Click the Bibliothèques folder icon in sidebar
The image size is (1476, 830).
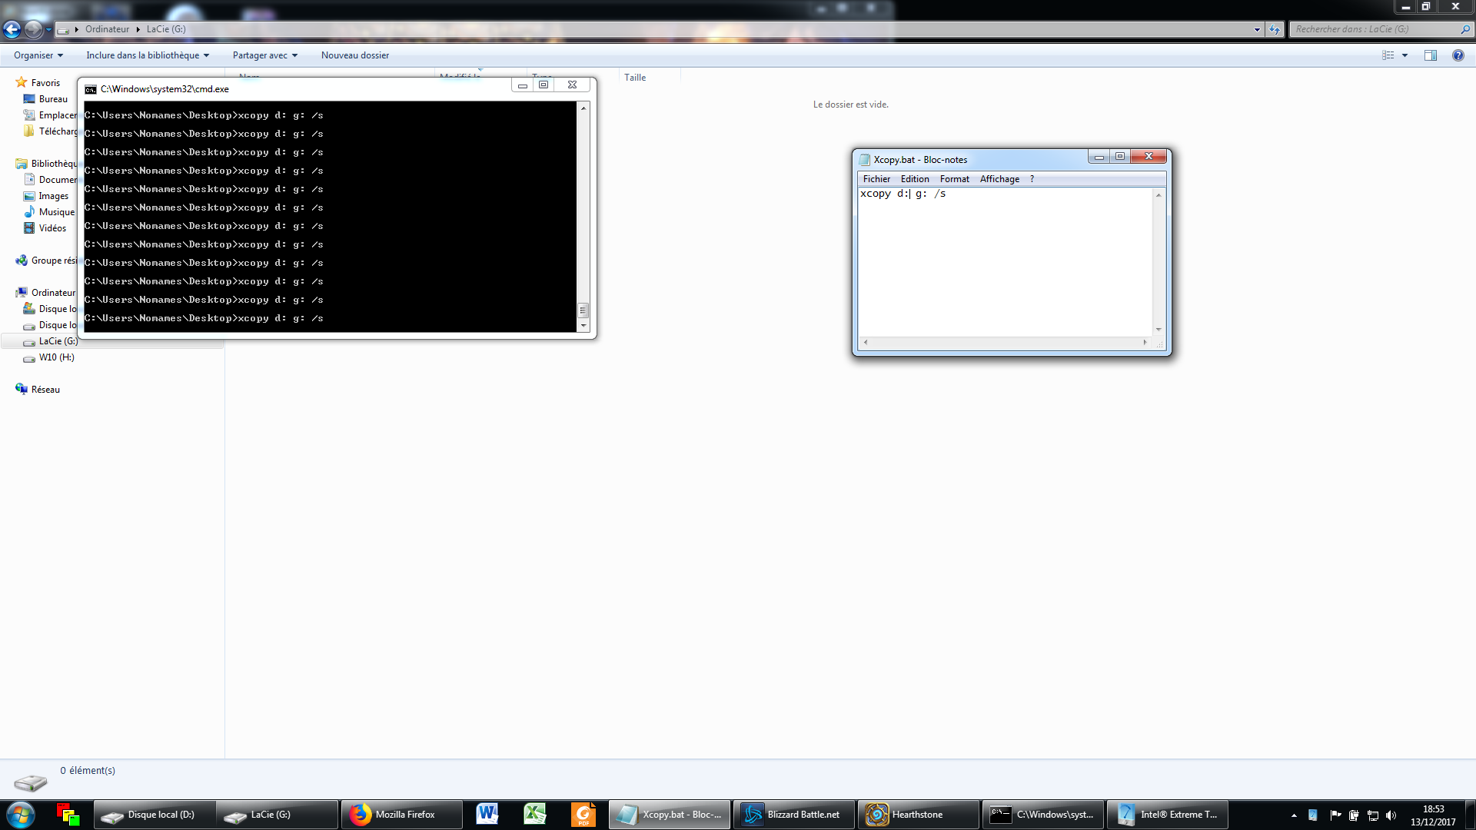coord(22,164)
